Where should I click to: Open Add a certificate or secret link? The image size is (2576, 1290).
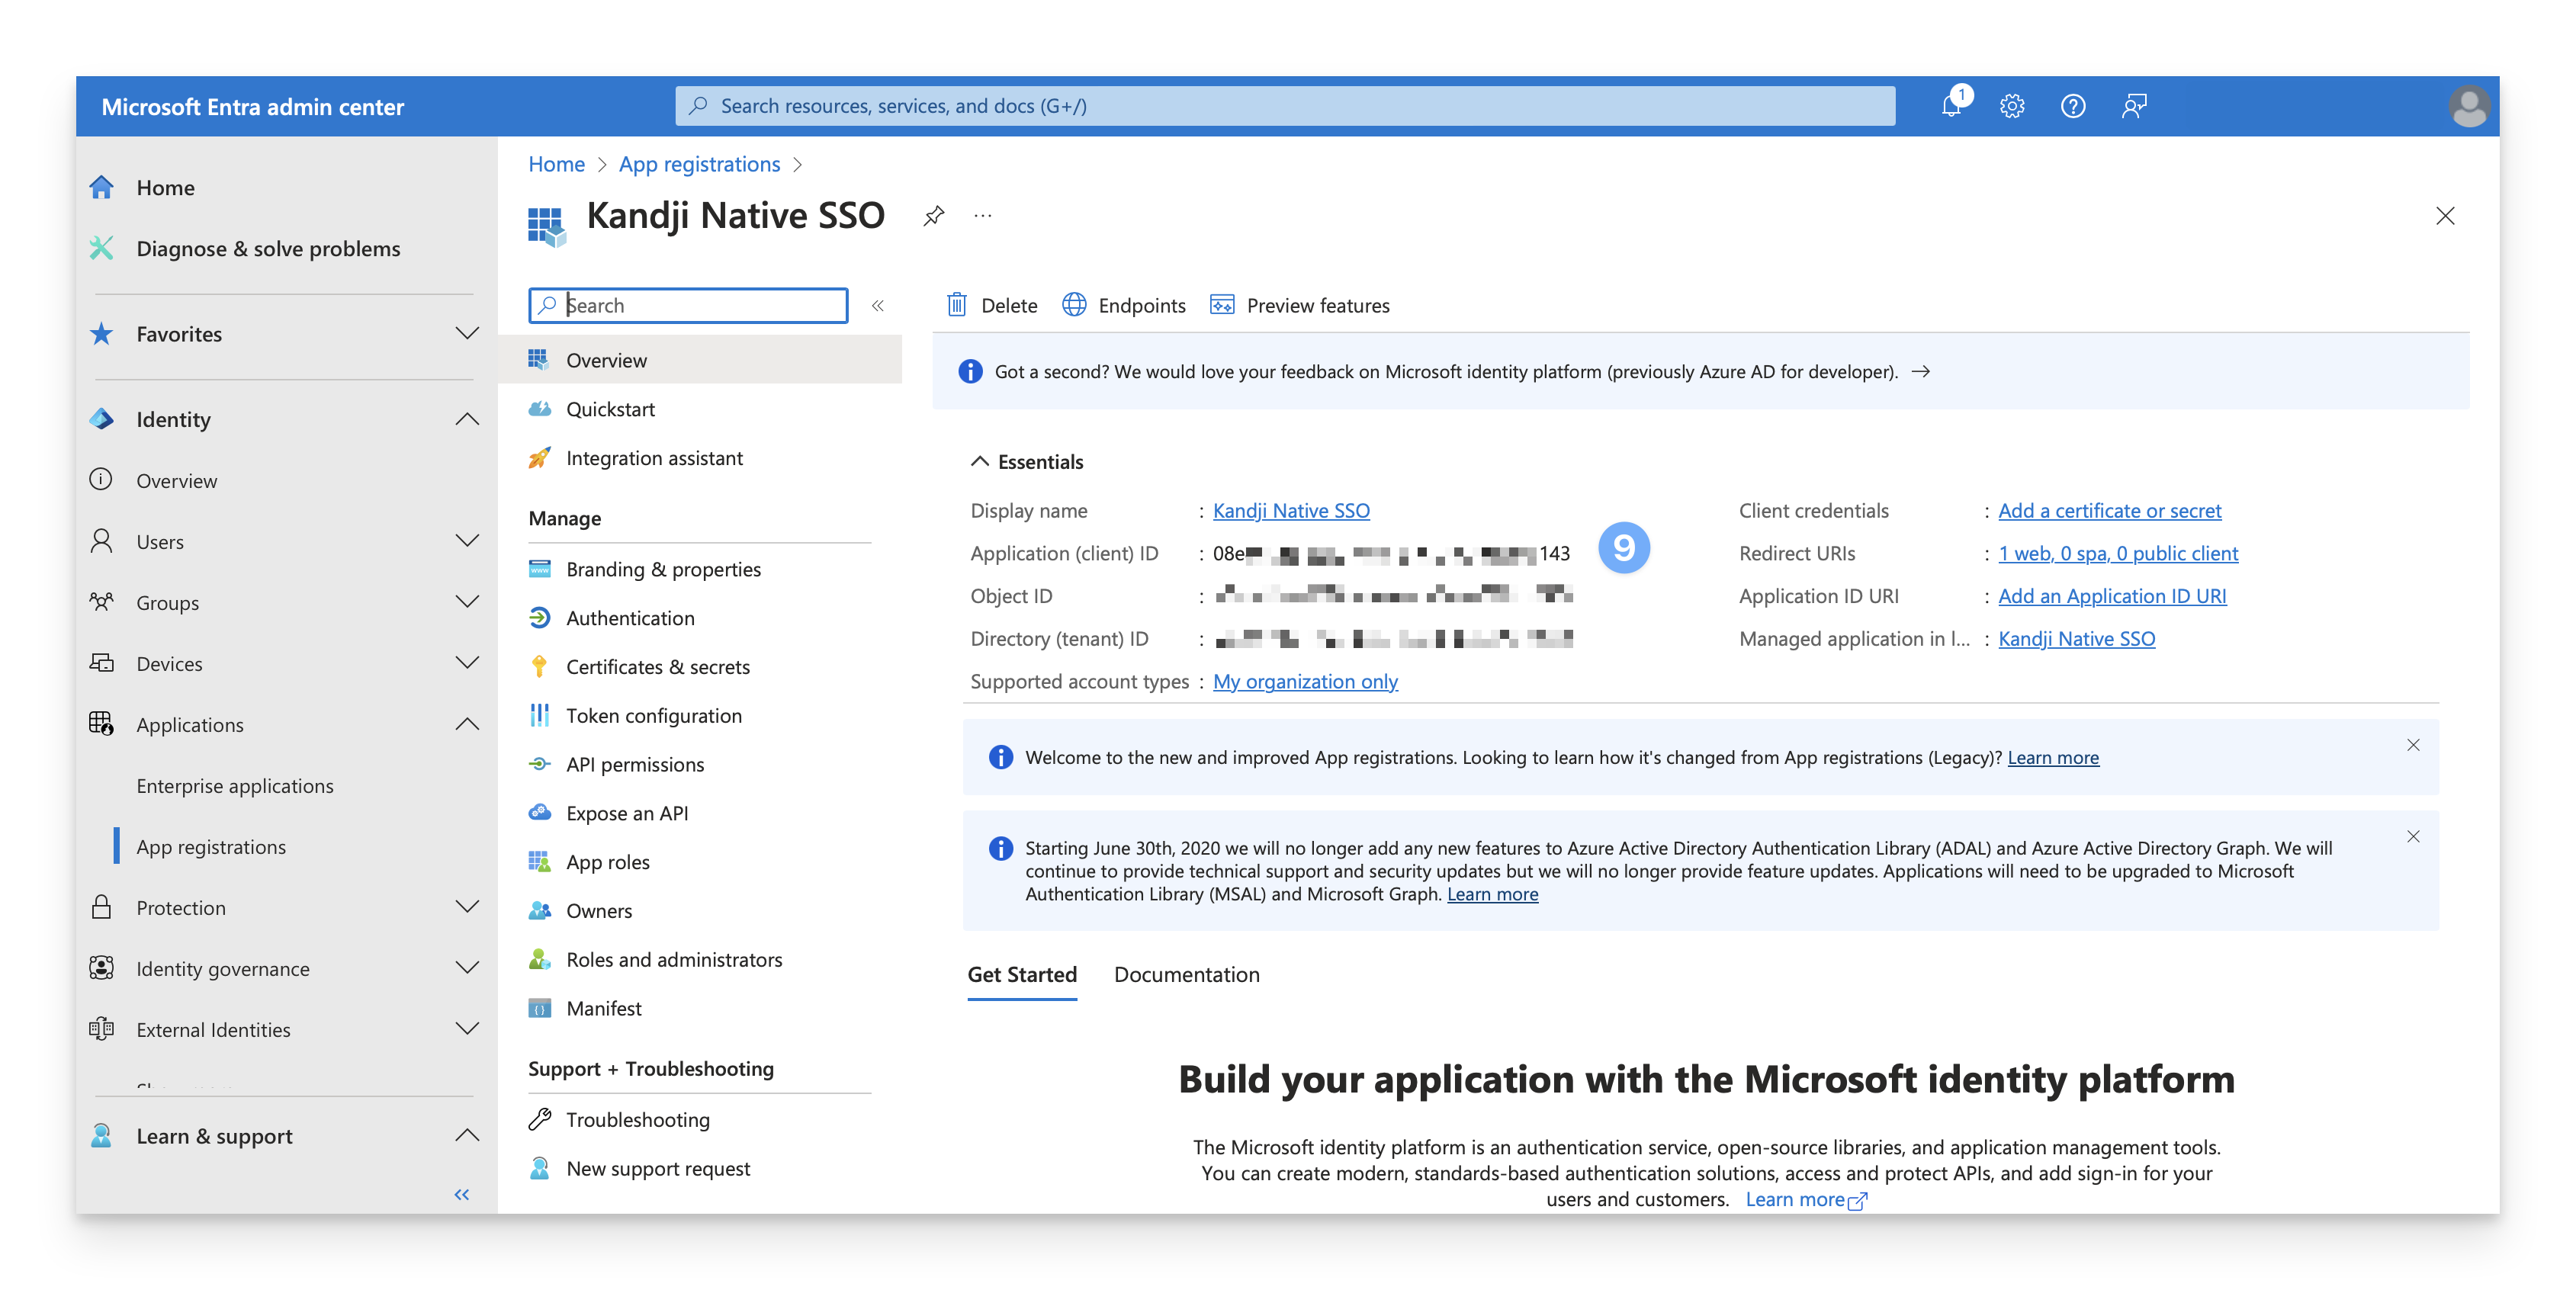tap(2109, 510)
